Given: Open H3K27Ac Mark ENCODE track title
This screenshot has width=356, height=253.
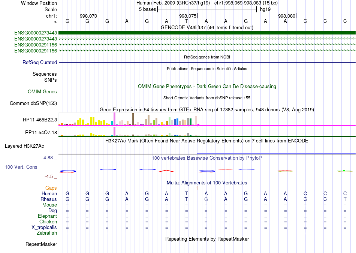Looking at the screenshot, I should point(207,141).
